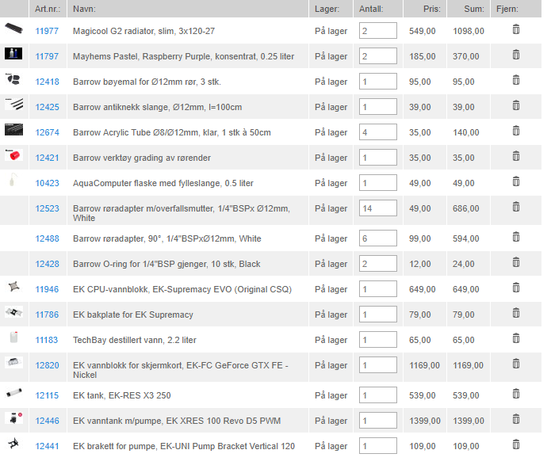Trash the TechBay destillert vann row
This screenshot has height=469, width=551.
click(x=515, y=338)
